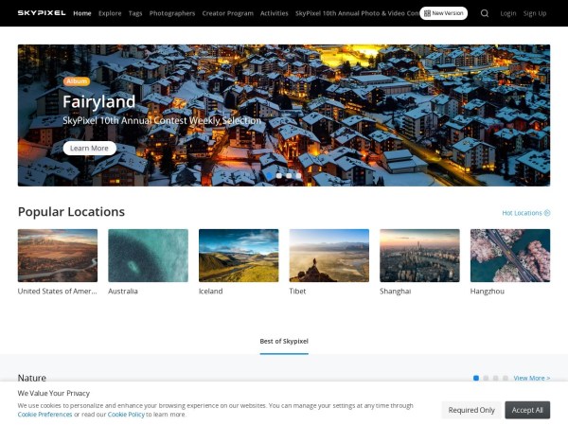
Task: Open the Creator Program link
Action: [227, 13]
